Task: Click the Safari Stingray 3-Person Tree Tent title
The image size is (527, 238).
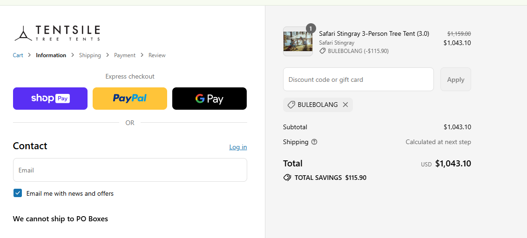Action: (x=374, y=33)
